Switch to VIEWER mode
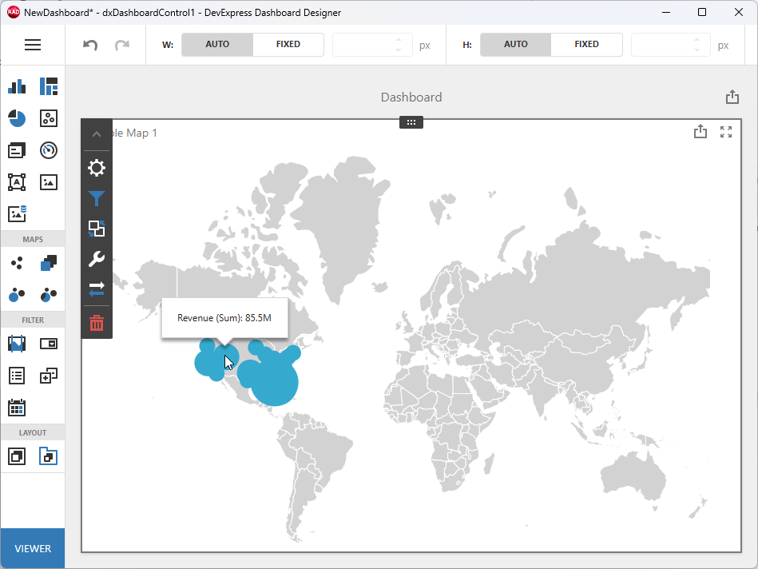 coord(32,548)
